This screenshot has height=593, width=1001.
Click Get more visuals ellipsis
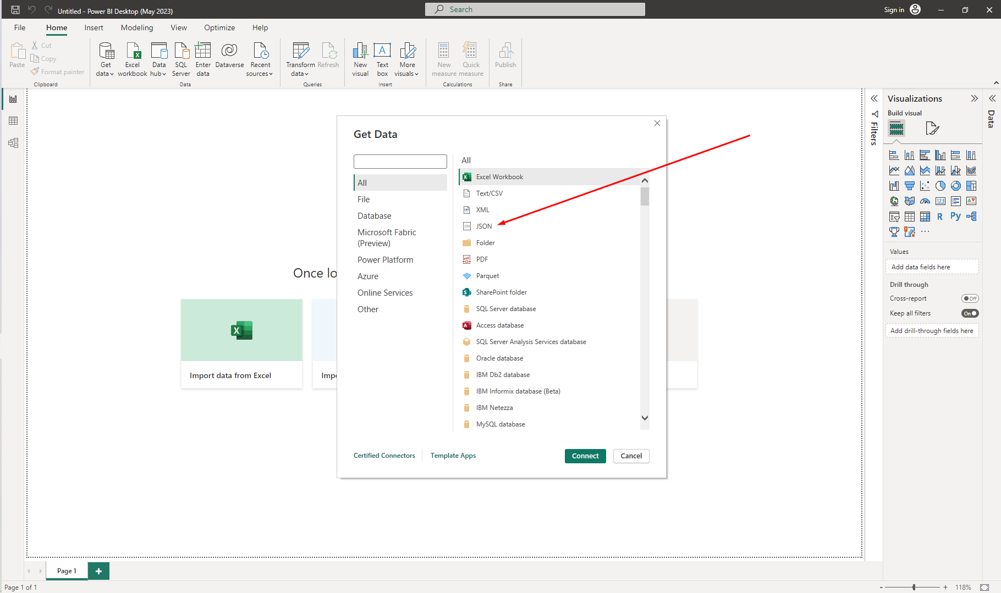(x=925, y=232)
